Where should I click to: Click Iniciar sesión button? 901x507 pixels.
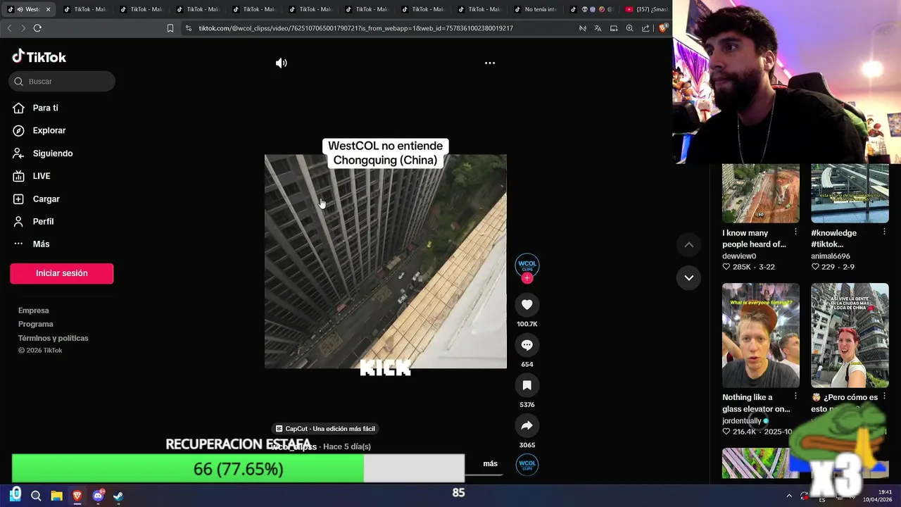tap(62, 273)
